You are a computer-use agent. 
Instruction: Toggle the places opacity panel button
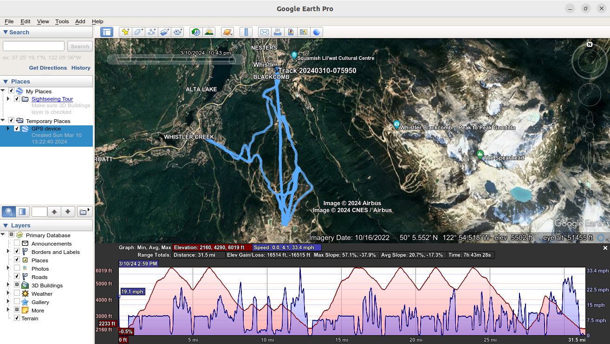22,212
